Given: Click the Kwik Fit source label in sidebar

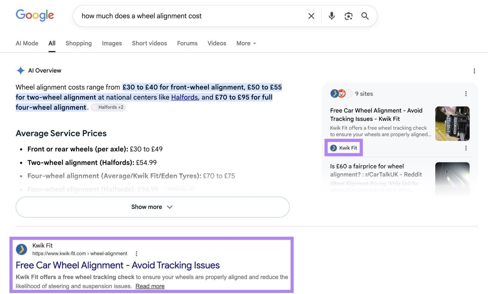Looking at the screenshot, I should point(344,148).
